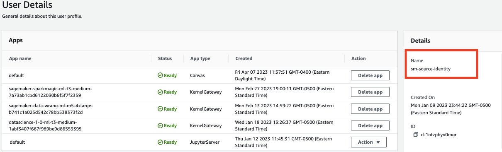The image size is (502, 152).
Task: Delete the sagemaker-data-wrang-ml-m5-4xlarge app
Action: 370,109
